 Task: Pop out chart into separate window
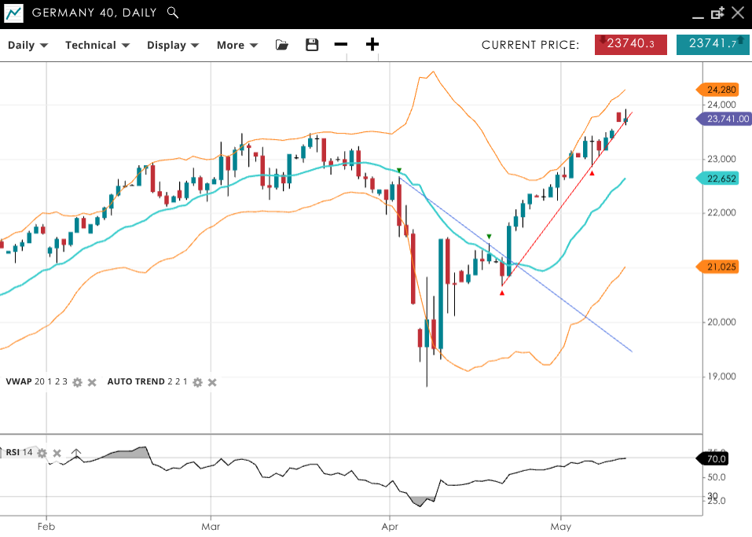pos(717,13)
